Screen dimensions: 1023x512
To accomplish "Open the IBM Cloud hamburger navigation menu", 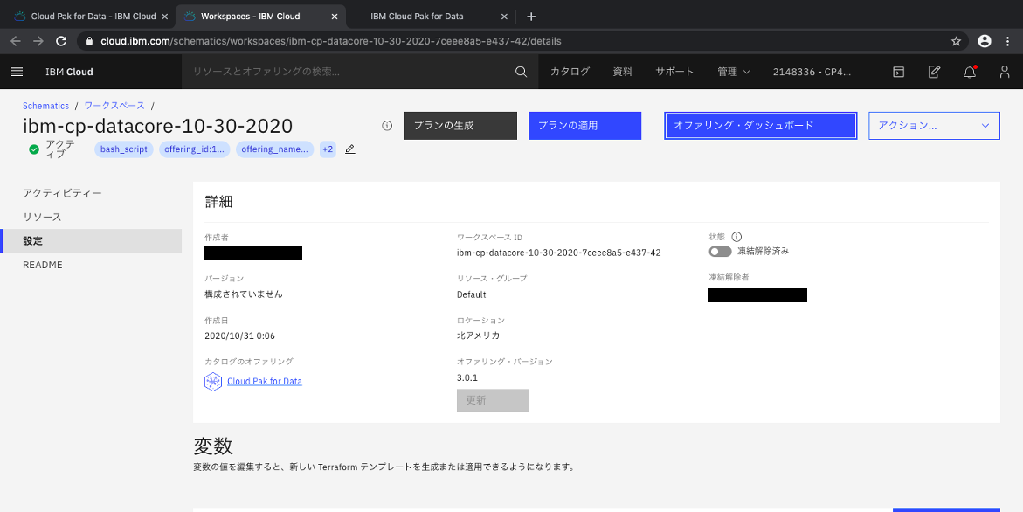I will point(17,72).
